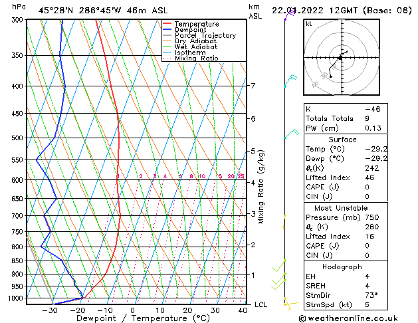Screen dimensions: 418x323
Task: Click the 1 km altitude label
Action: click(253, 275)
